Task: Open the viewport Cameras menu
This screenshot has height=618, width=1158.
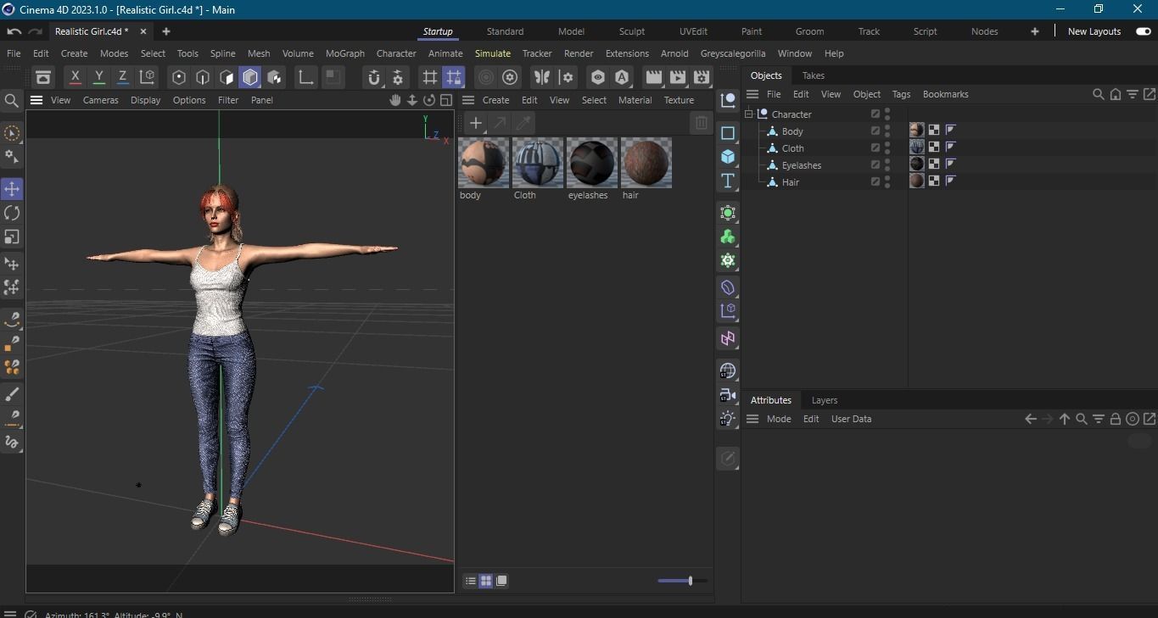Action: [101, 100]
